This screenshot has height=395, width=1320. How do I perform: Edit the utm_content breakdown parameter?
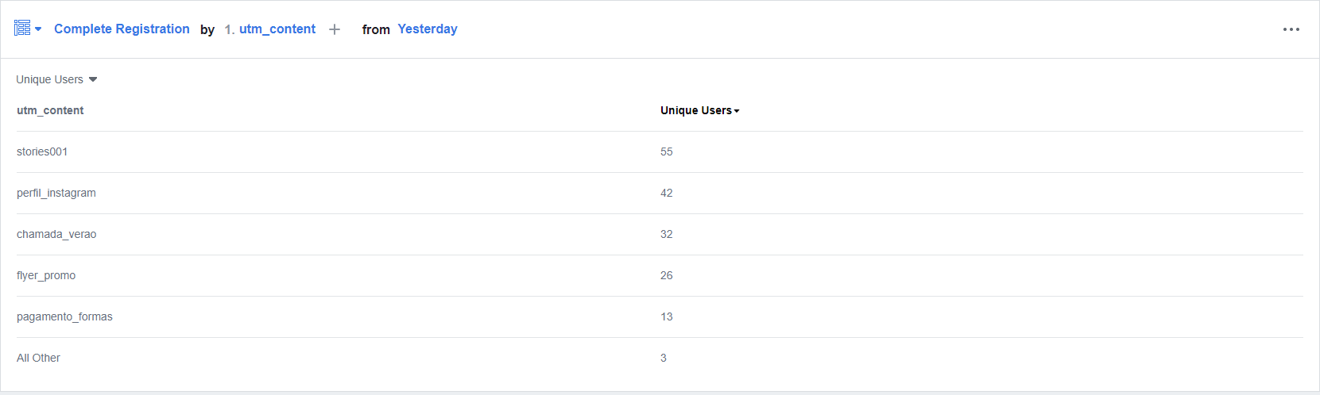(277, 29)
